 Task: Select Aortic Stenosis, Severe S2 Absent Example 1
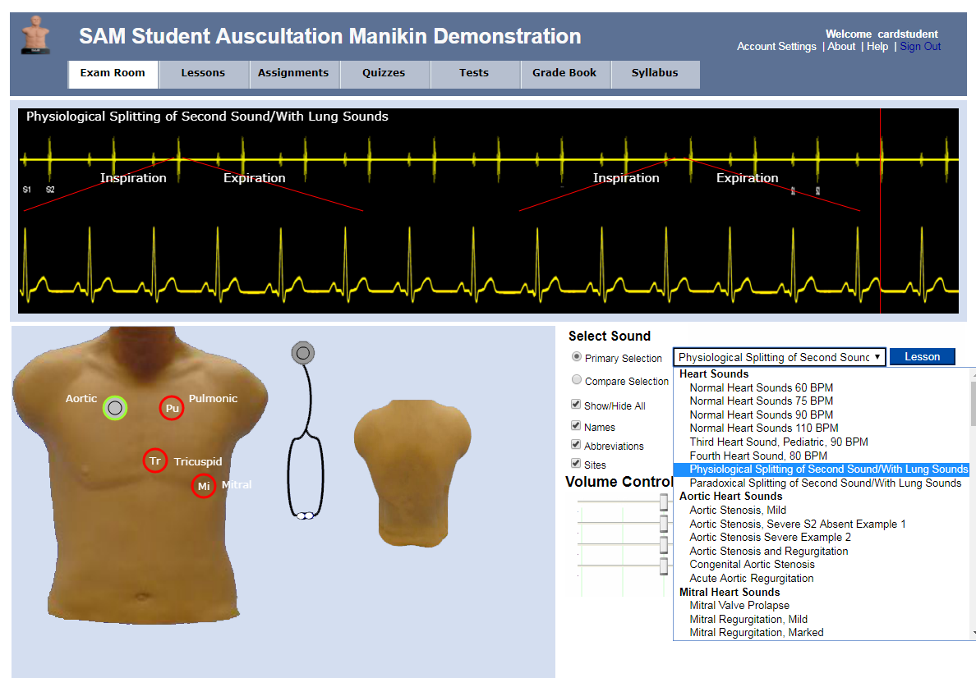pos(798,524)
